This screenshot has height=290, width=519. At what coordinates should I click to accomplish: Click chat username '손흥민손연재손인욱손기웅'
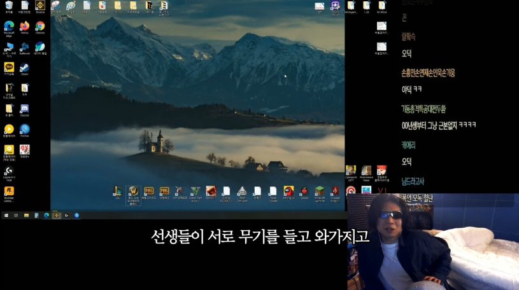[x=429, y=72]
